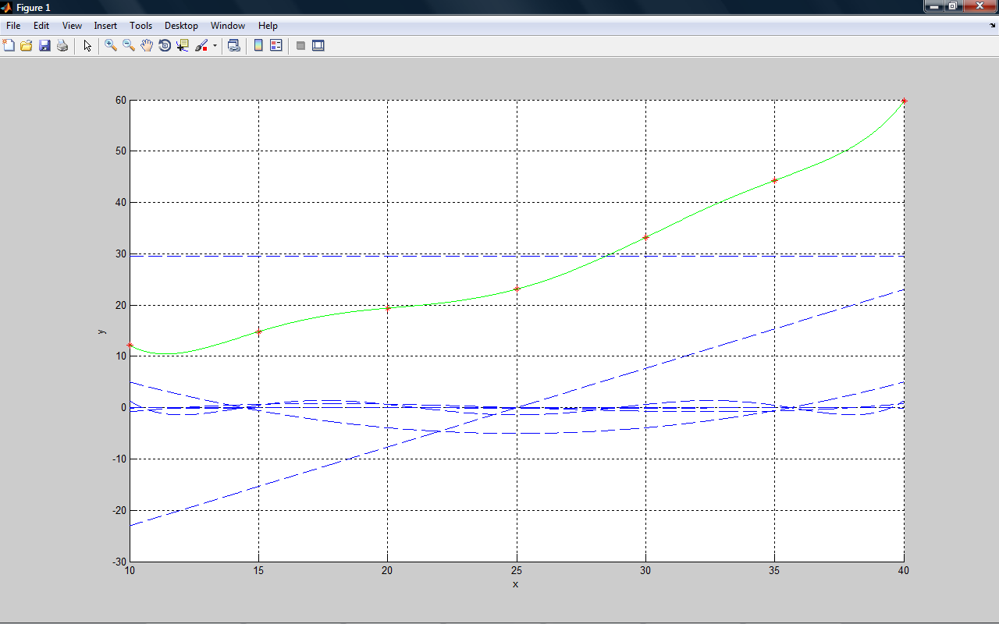Click the x-axis label "x"
Viewport: 999px width, 624px height.
point(515,584)
